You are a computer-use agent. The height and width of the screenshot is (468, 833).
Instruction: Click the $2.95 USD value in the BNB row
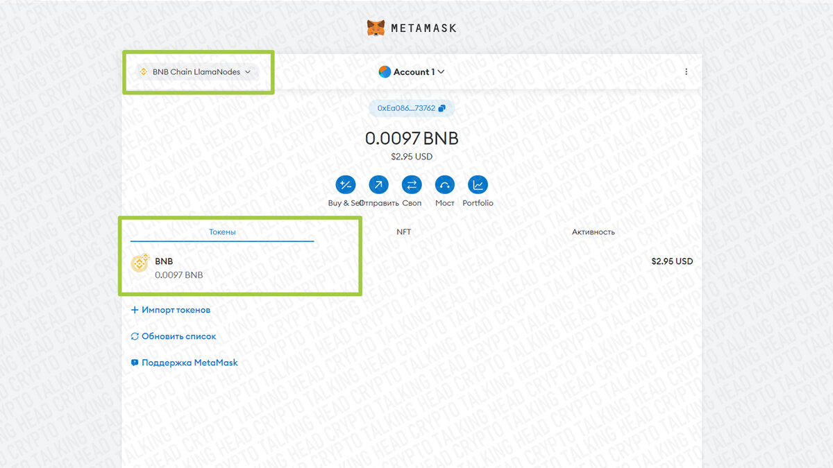[x=672, y=261]
